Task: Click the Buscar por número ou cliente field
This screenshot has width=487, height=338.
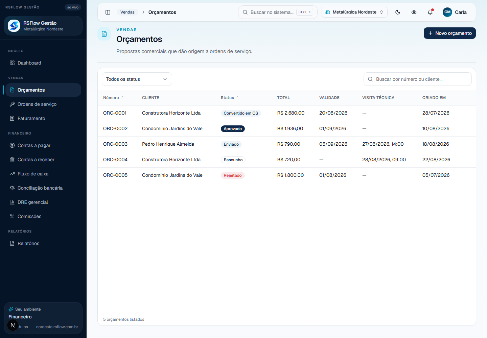Action: coord(418,79)
